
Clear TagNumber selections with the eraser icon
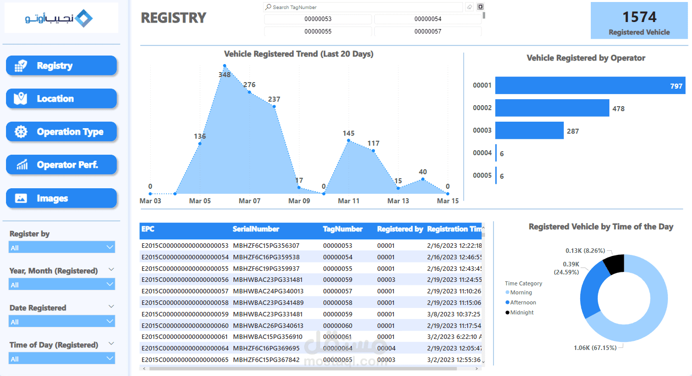coord(470,7)
